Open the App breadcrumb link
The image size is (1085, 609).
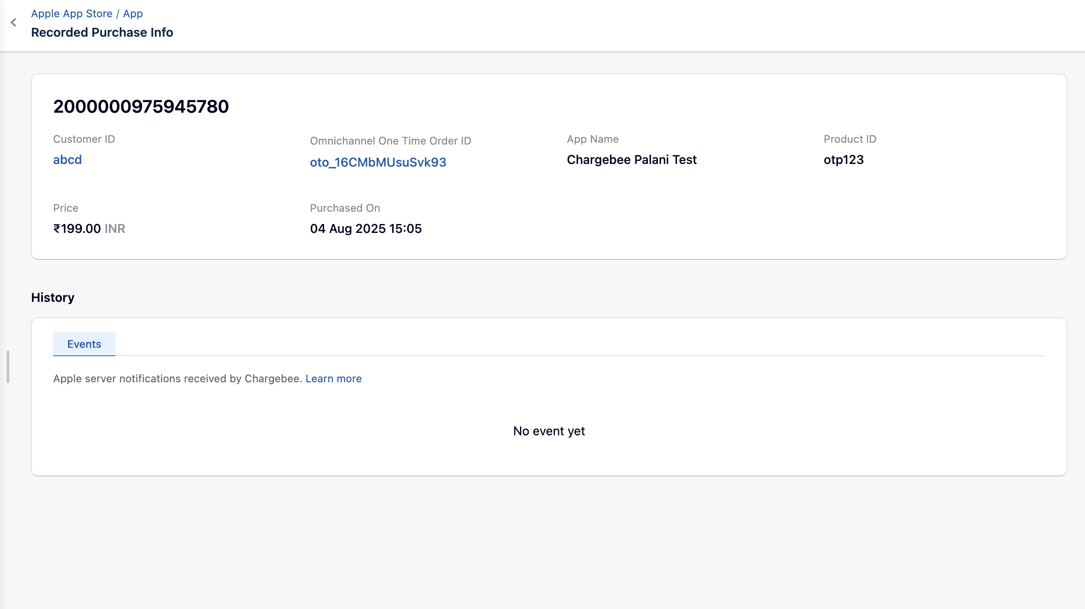pos(133,14)
